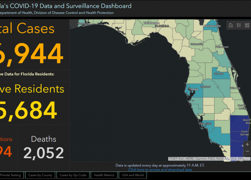Select the Tampa area county on map

[x=196, y=91]
